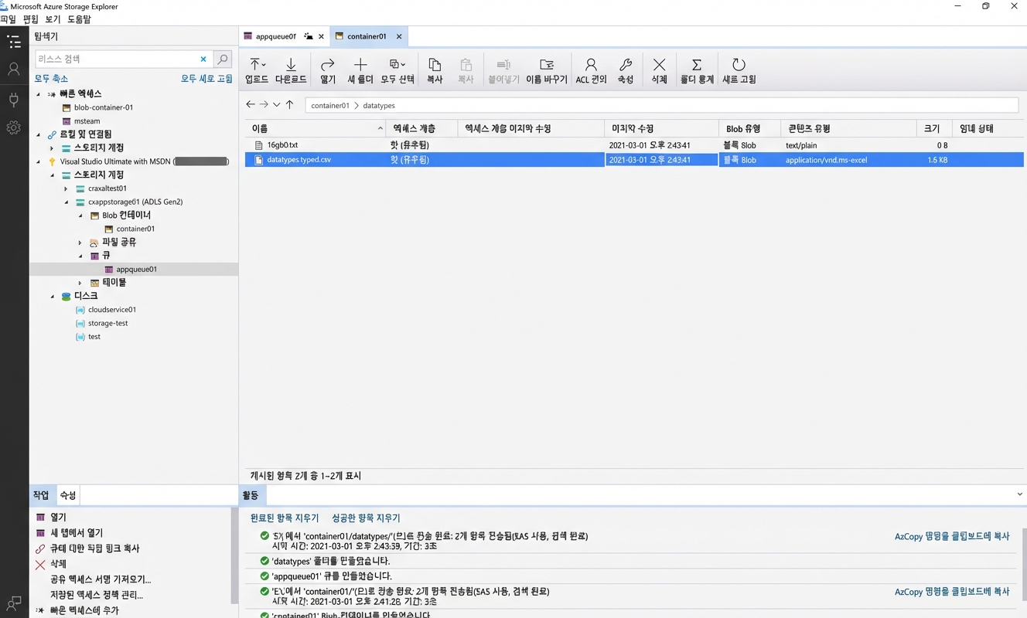
Task: Click the 복사 copy toolbar button
Action: (435, 70)
